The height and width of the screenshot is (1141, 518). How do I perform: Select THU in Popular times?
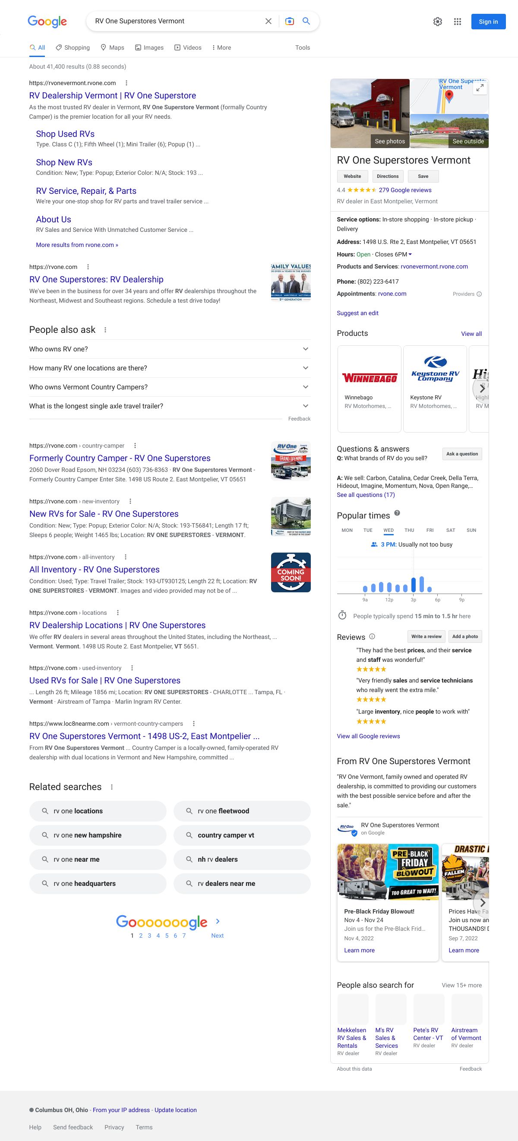click(409, 530)
